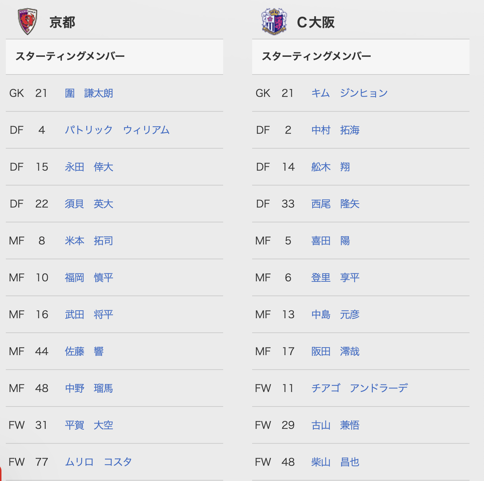This screenshot has height=481, width=484.
Task: Click midfielder 米本 拓司 name
Action: pos(89,241)
